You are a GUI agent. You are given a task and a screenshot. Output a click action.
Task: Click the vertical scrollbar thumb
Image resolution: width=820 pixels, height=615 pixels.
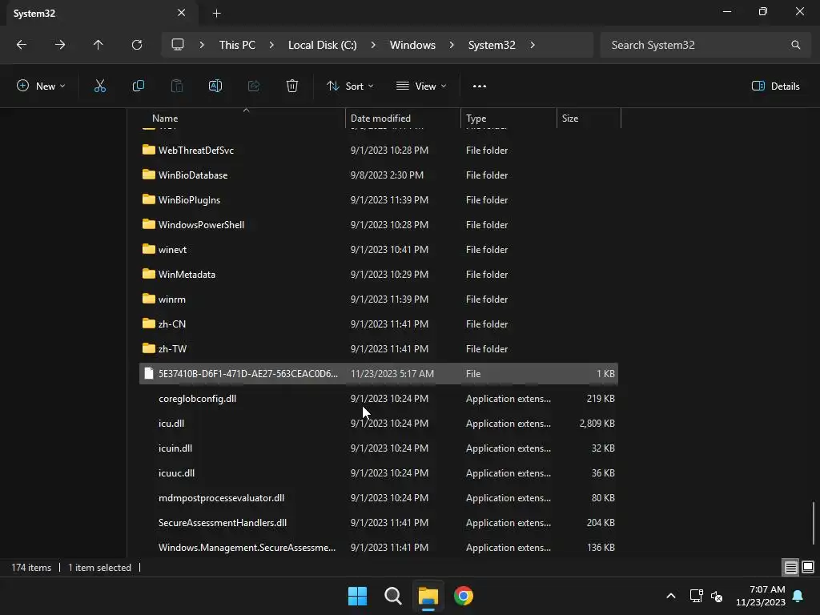click(x=814, y=523)
